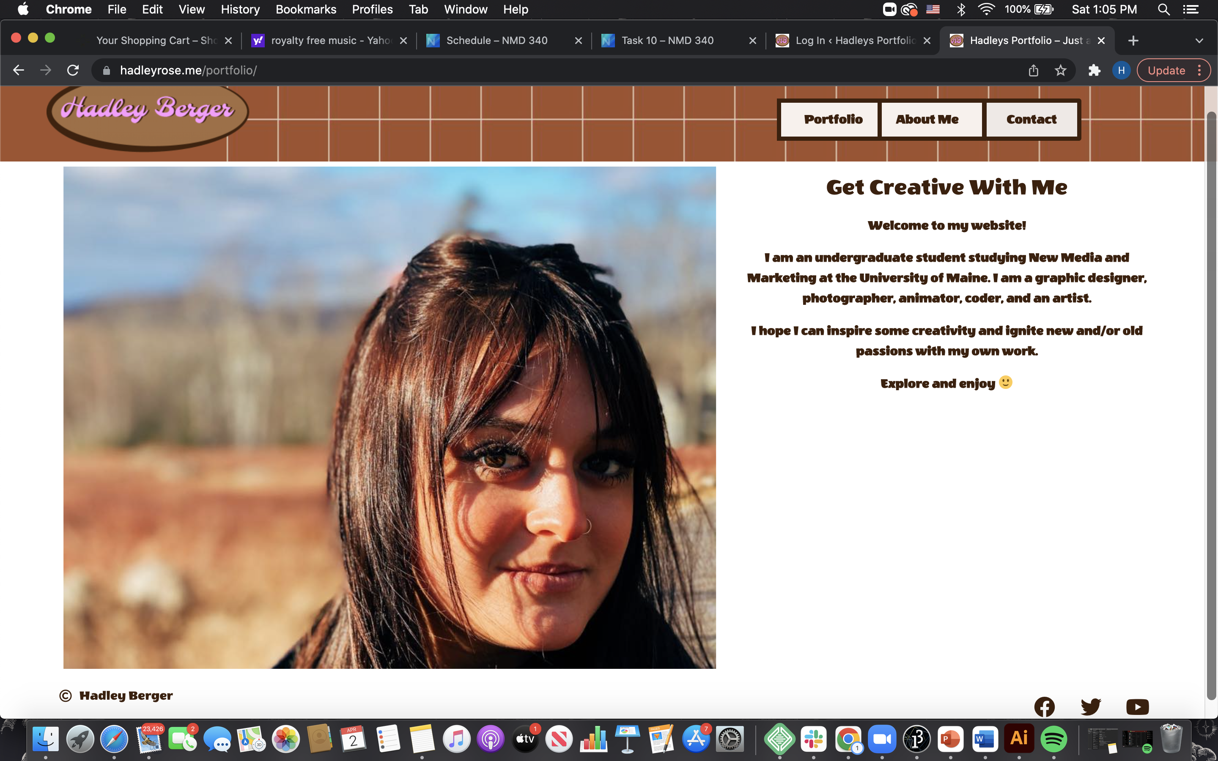Click the page's vertical scrollbar

point(1211,402)
